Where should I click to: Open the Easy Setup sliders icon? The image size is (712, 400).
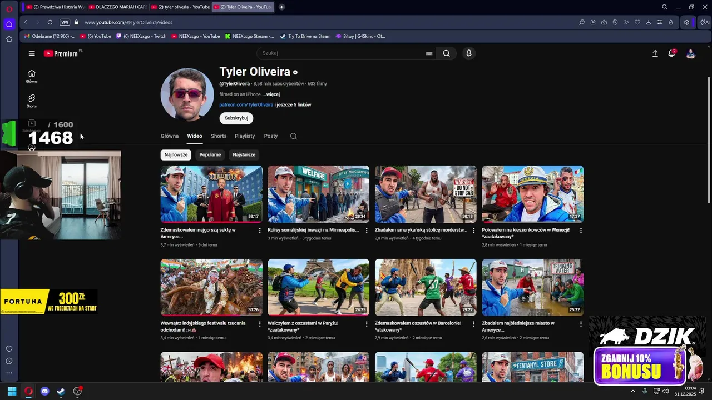tap(660, 22)
